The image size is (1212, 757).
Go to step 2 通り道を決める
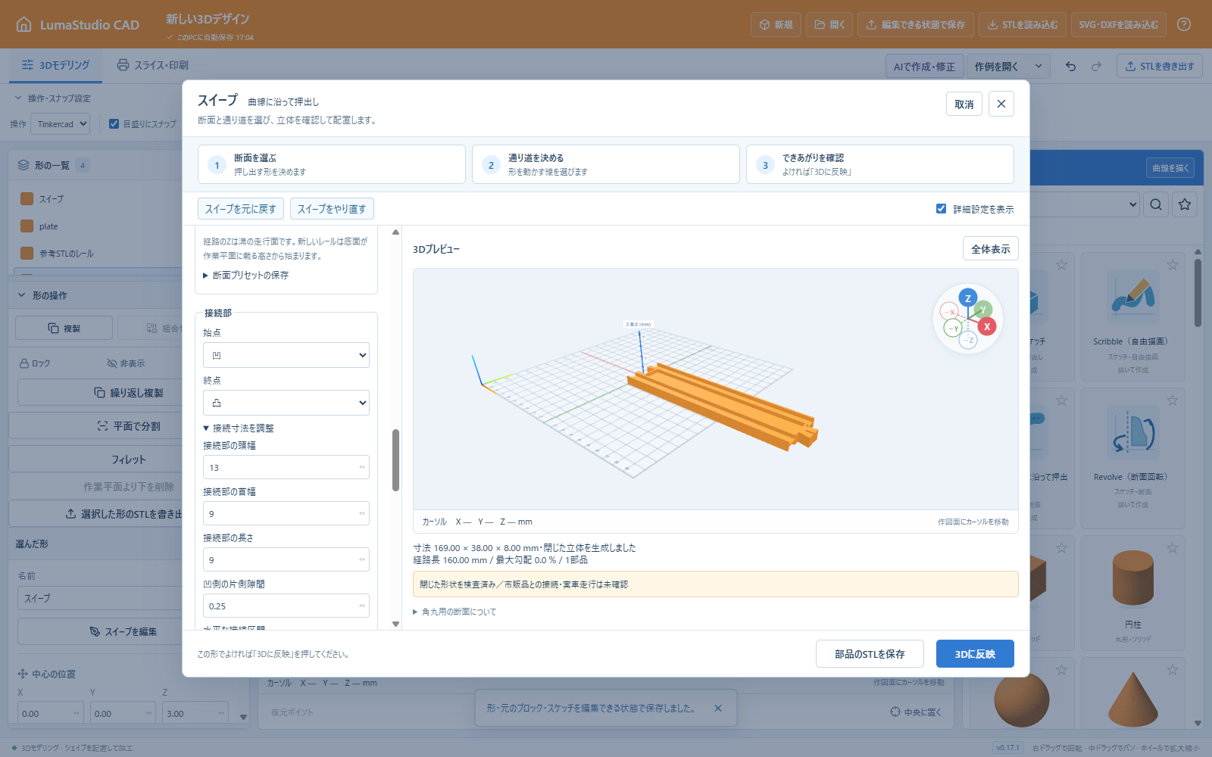[x=606, y=164]
